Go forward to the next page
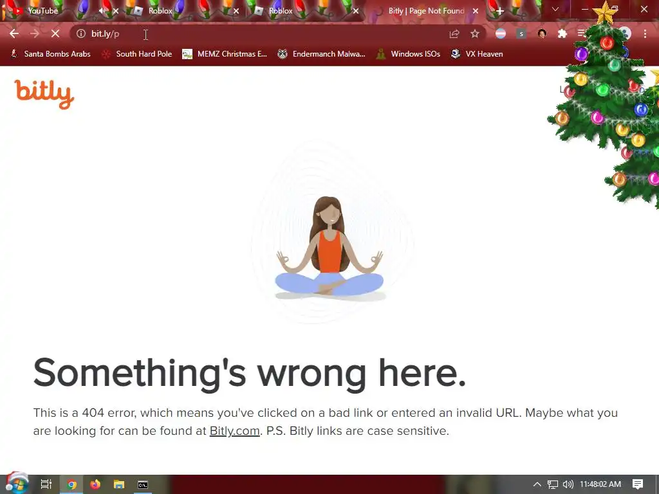This screenshot has width=659, height=494. coord(35,33)
